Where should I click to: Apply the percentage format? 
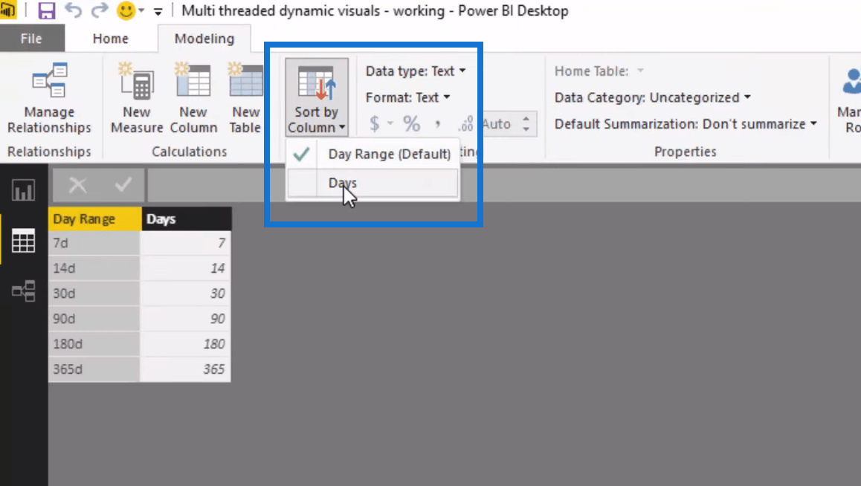click(411, 123)
